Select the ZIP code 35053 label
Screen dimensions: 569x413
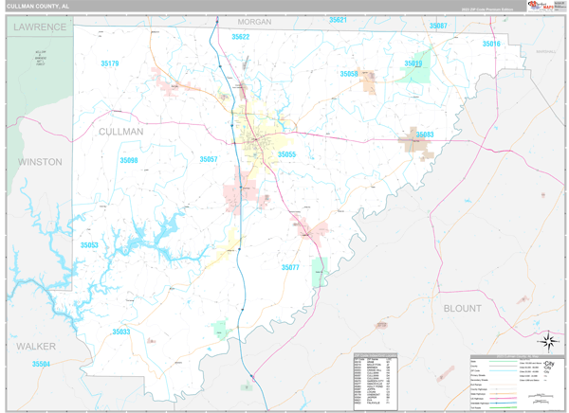[x=89, y=245]
